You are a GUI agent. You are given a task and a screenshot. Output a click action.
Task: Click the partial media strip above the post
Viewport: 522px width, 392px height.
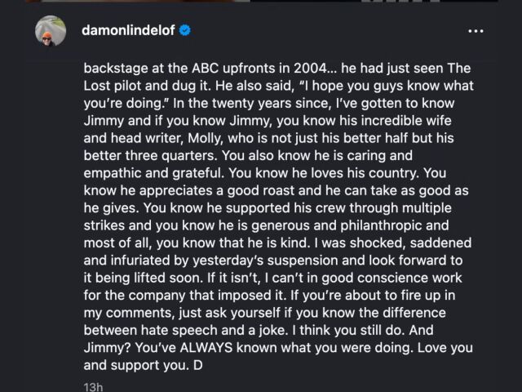(261, 1)
